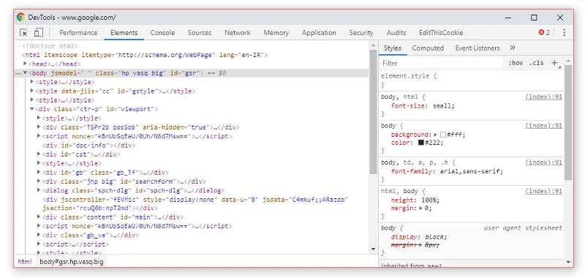Expand the div class="TSPr2b" node
The image size is (585, 278).
(x=39, y=127)
